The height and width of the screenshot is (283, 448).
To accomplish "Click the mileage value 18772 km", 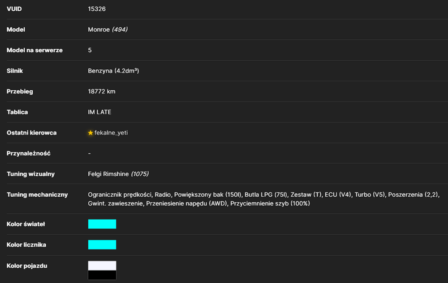I will 101,92.
